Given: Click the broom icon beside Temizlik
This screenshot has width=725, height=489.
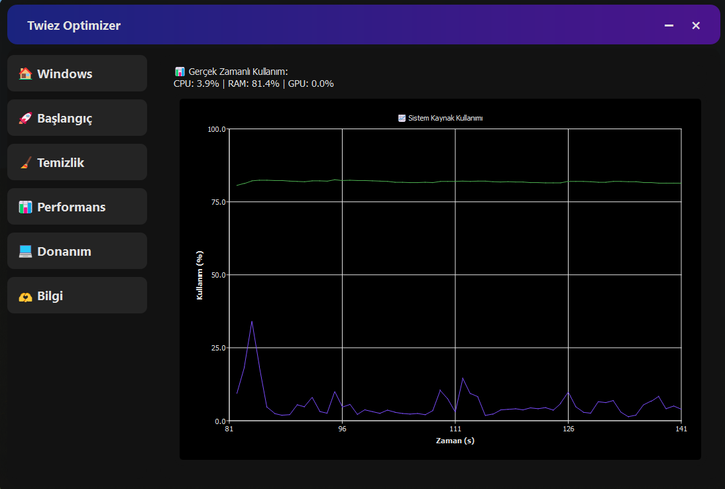Looking at the screenshot, I should click(x=25, y=162).
